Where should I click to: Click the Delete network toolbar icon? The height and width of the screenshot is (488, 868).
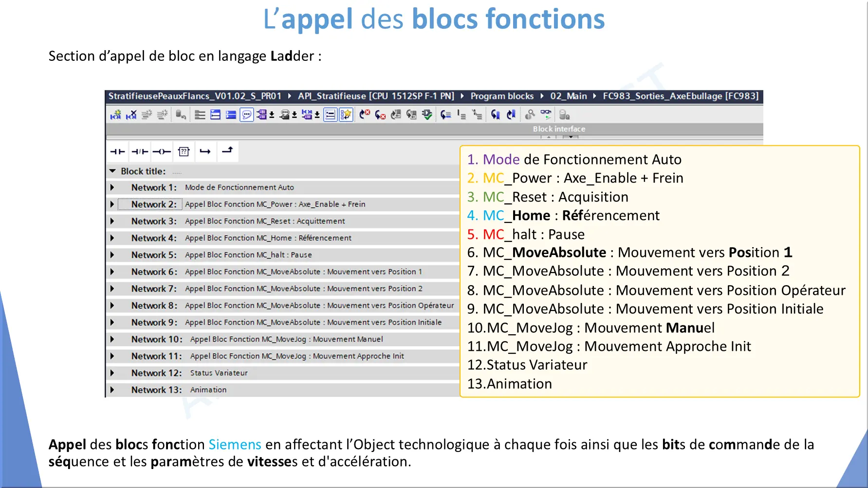pos(131,115)
